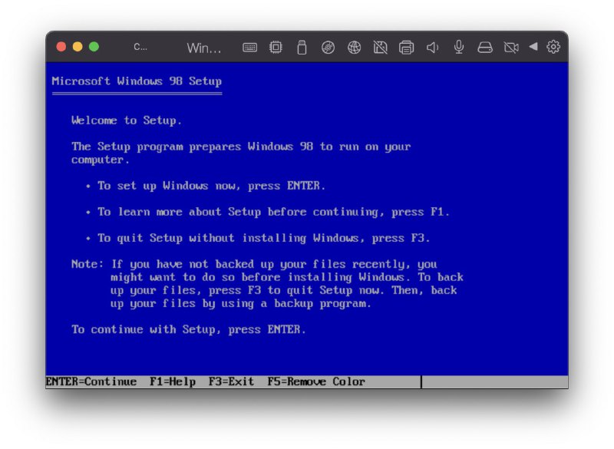Toggle the microphone icon
Screen dimensions: 614x449
coord(459,48)
